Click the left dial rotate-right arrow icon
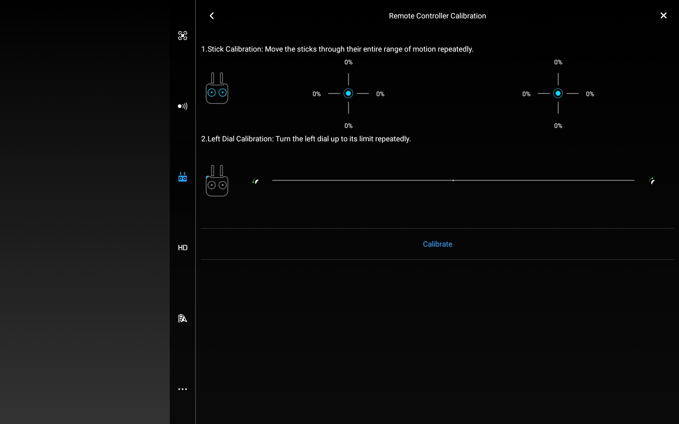The width and height of the screenshot is (679, 424). (x=652, y=181)
